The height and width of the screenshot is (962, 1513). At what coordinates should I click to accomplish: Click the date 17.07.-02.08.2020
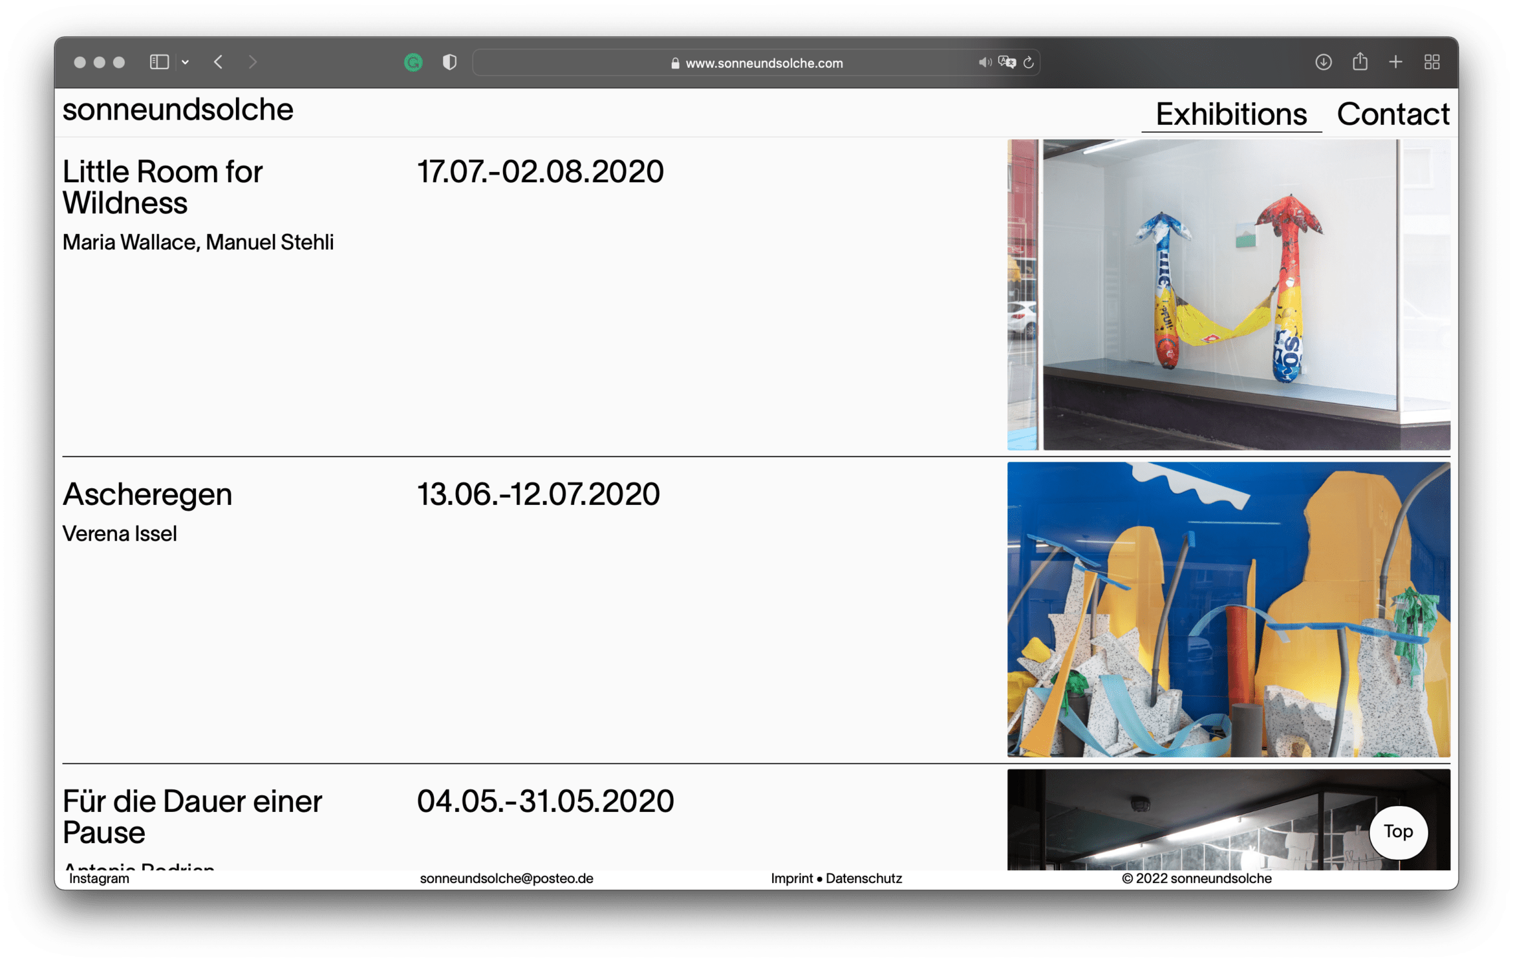point(540,172)
